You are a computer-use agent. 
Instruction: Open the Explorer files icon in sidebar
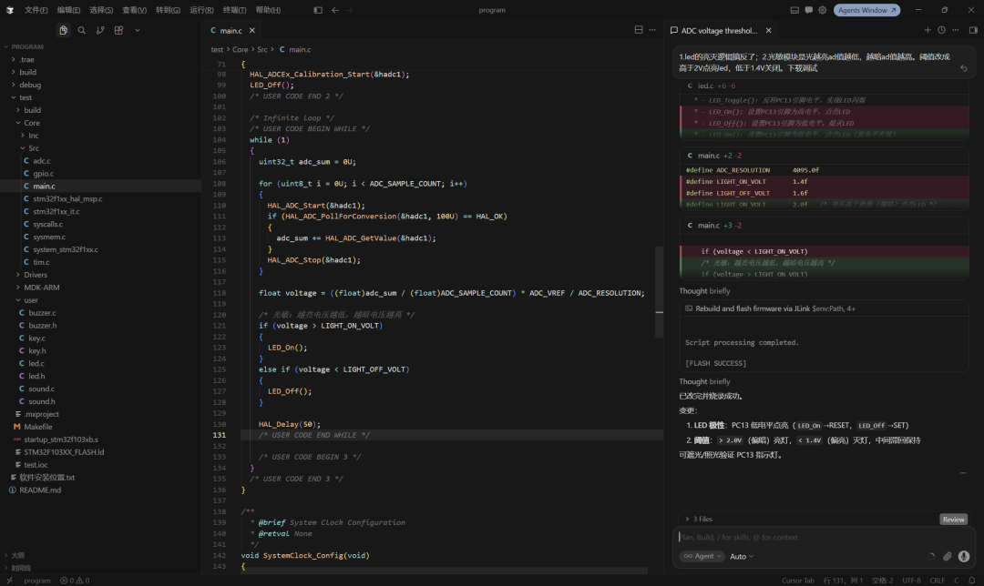pos(64,30)
